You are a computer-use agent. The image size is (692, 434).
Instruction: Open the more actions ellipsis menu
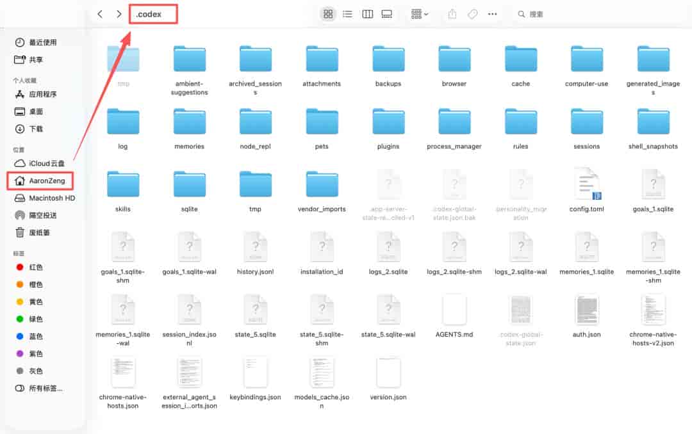coord(493,14)
